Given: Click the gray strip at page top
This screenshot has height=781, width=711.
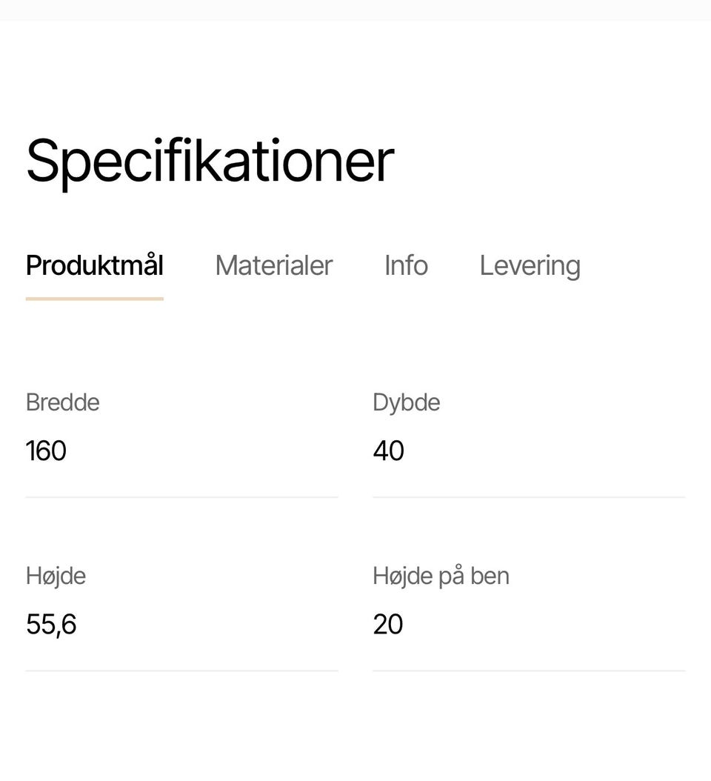Looking at the screenshot, I should (x=355, y=10).
